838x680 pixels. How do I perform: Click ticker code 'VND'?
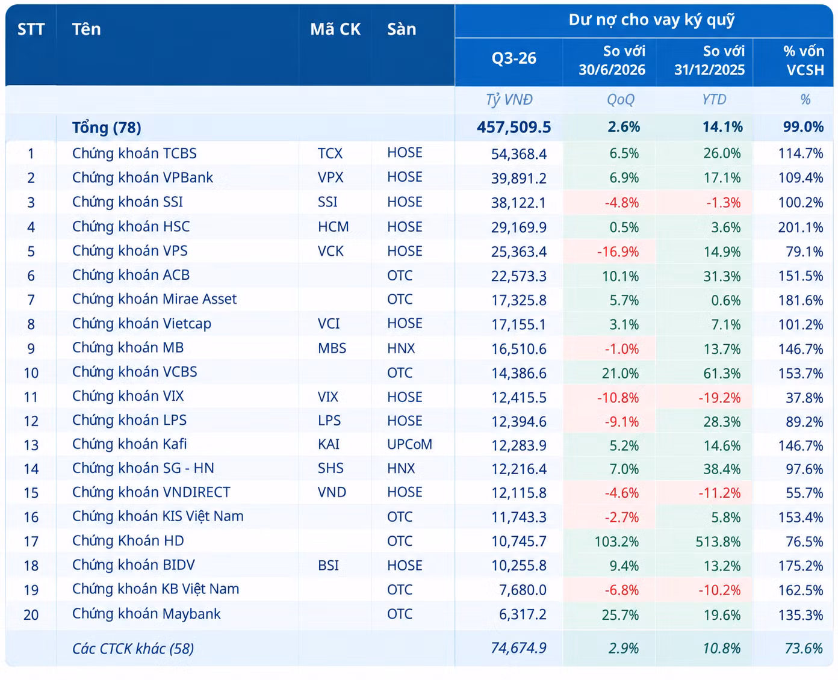(332, 492)
